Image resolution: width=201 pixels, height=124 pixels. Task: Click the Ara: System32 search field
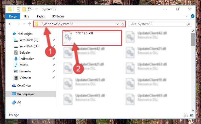158,24
